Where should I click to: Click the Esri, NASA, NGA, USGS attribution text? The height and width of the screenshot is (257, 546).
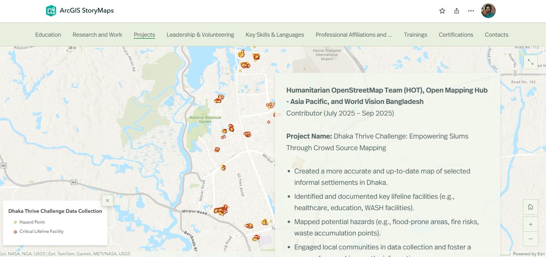coord(65,254)
